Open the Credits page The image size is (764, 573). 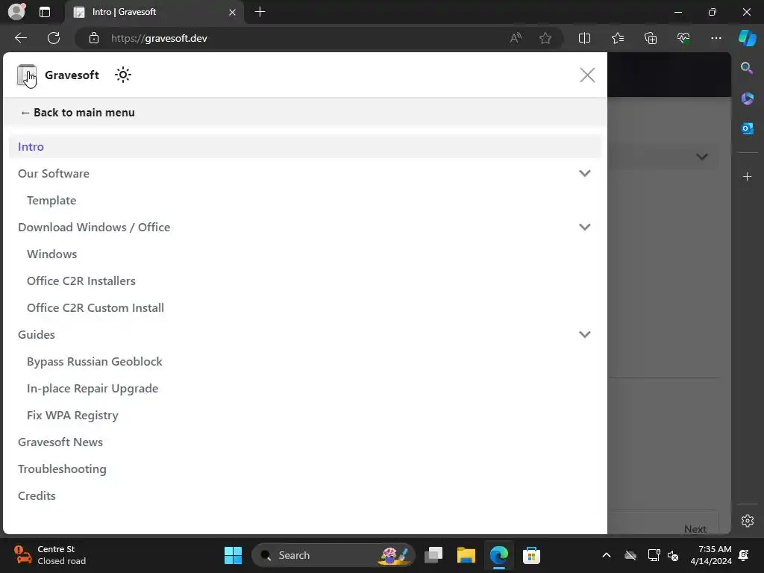pos(37,495)
